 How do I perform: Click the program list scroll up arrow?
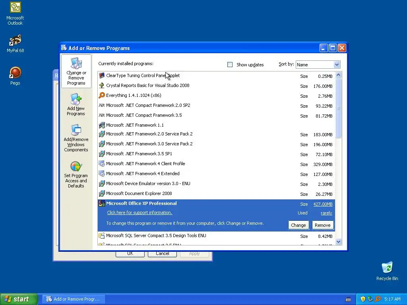[x=339, y=75]
